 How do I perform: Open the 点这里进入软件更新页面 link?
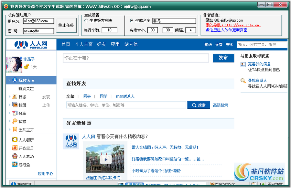point(227,30)
